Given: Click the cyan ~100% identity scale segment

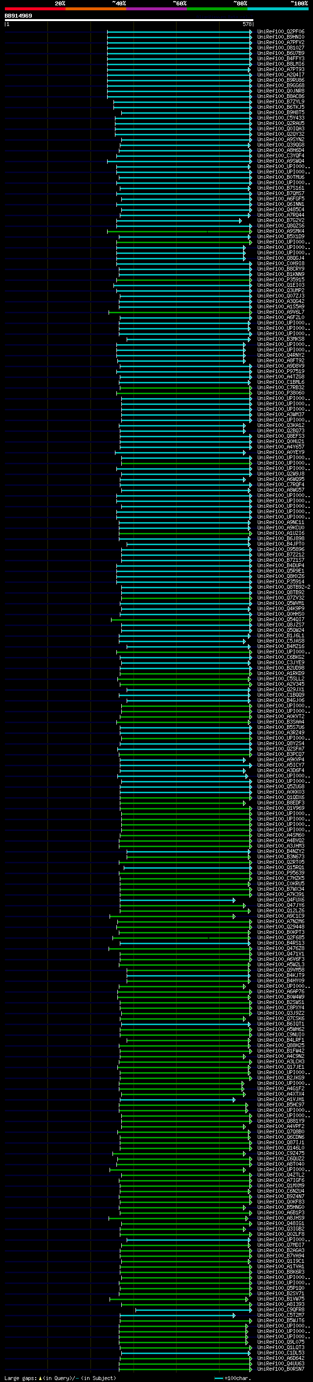Looking at the screenshot, I should point(278,9).
